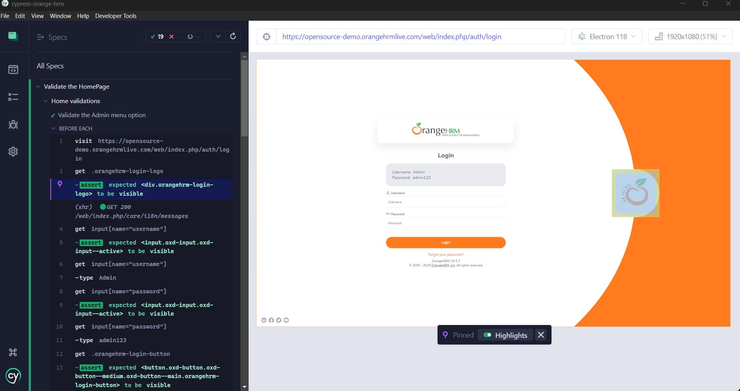The width and height of the screenshot is (740, 391).
Task: Click the Cypress logo at bottom left
Action: 13,376
